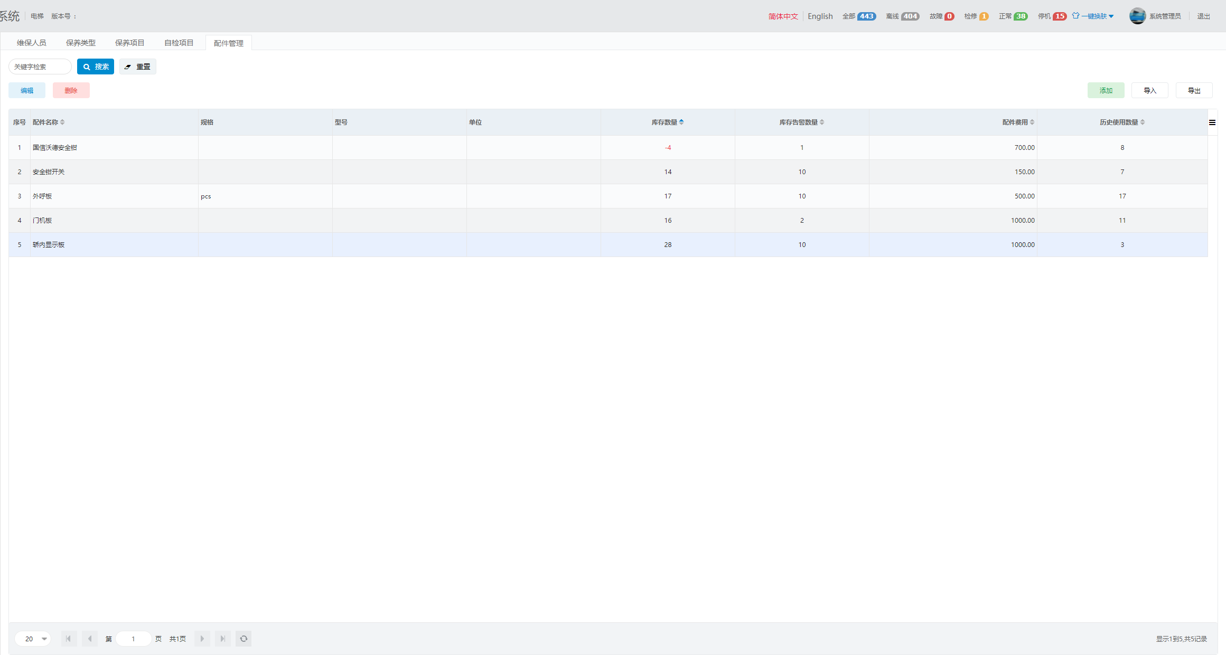Click the first page pagination icon
This screenshot has width=1226, height=655.
point(69,639)
